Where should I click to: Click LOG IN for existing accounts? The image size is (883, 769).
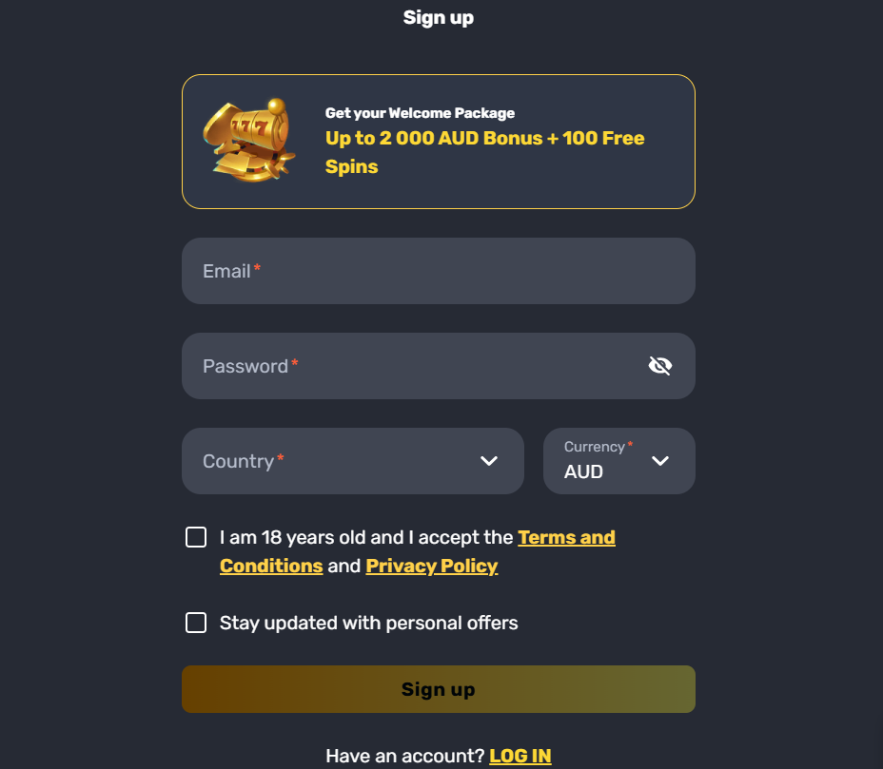[x=520, y=755]
